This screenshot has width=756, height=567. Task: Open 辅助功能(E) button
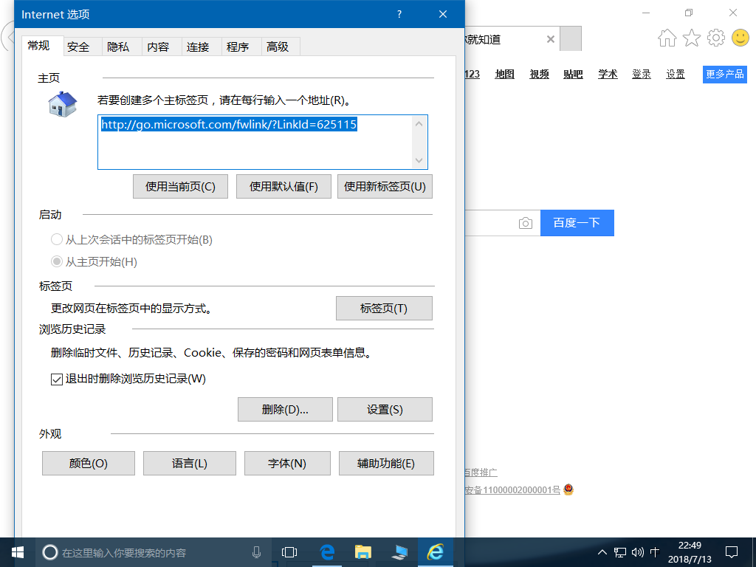386,464
